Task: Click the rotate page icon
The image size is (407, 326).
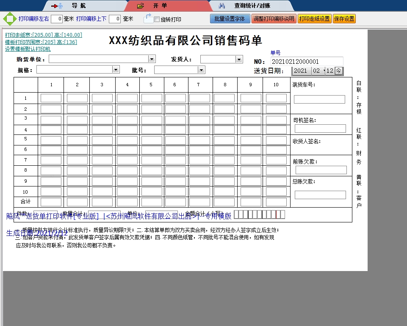Action: pos(148,19)
